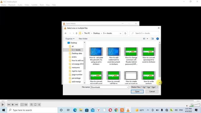Open the Audio menu
The height and width of the screenshot is (113, 201).
[x=20, y=5]
